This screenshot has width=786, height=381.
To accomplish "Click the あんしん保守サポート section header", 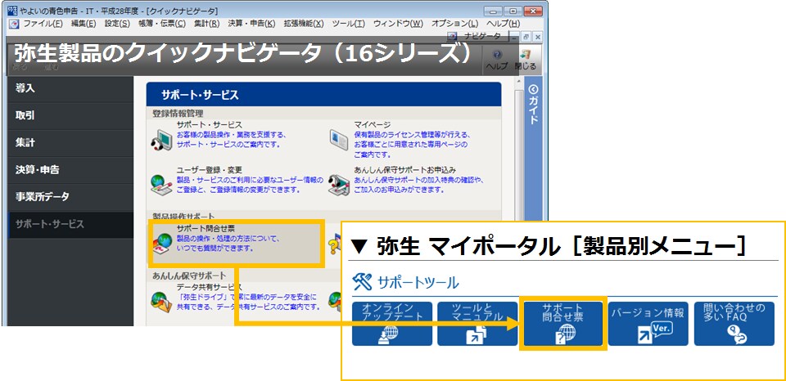I will click(189, 276).
